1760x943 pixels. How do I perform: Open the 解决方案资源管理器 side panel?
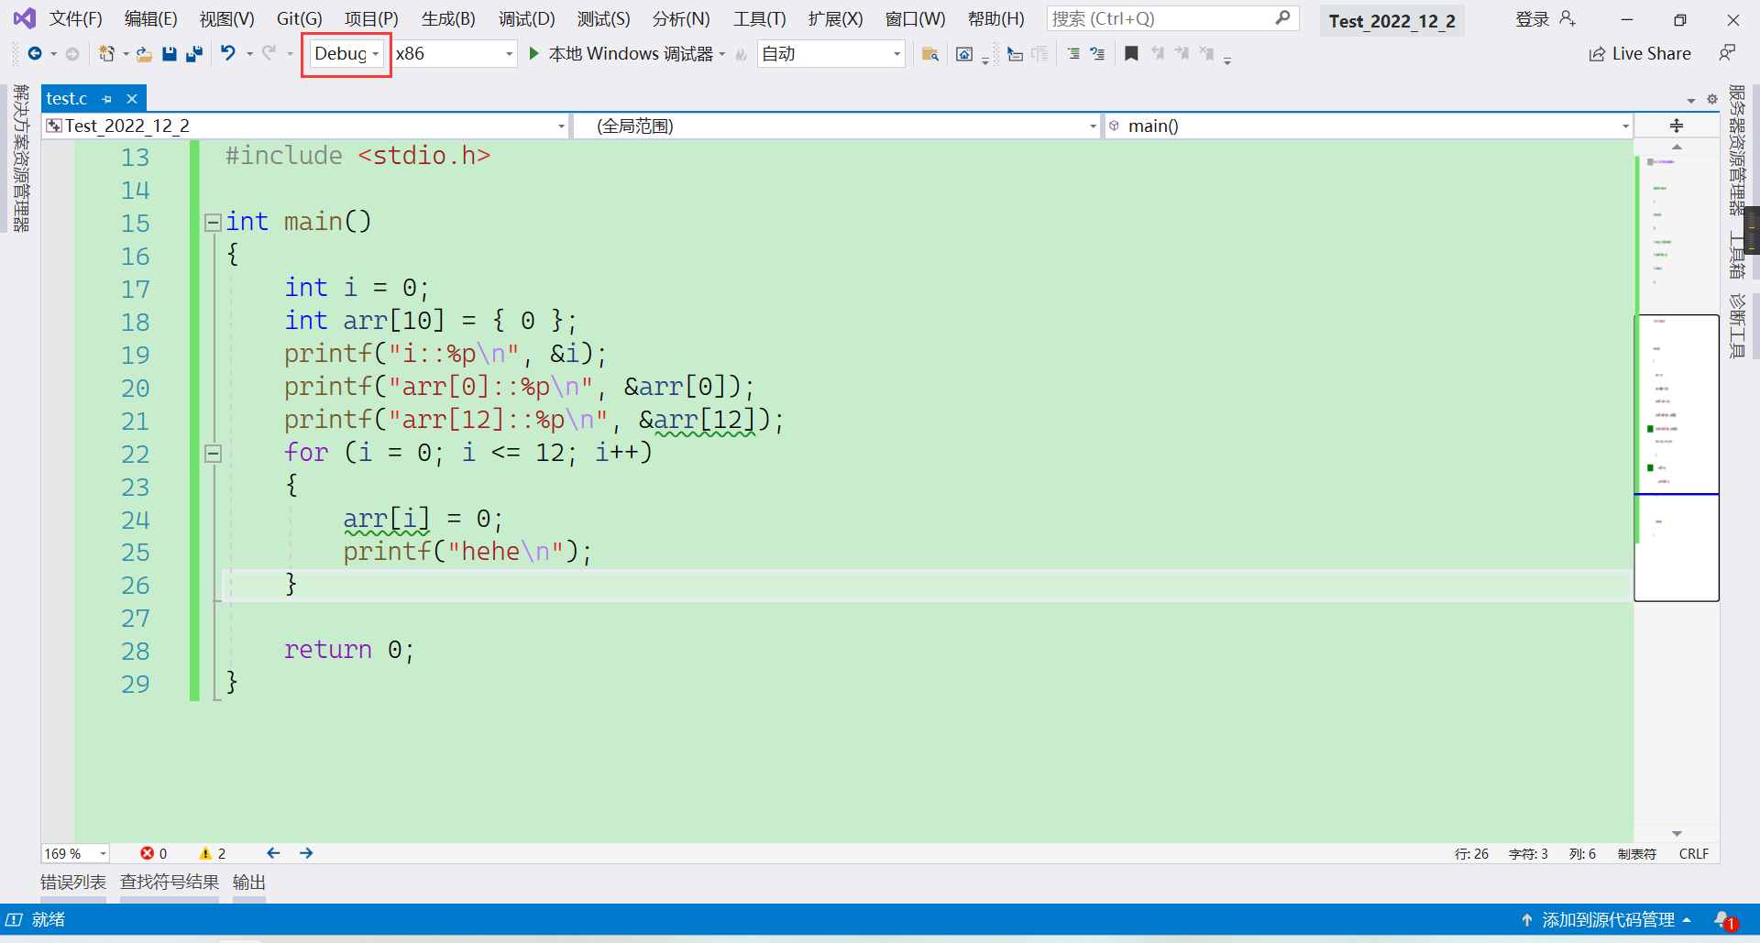pos(20,158)
